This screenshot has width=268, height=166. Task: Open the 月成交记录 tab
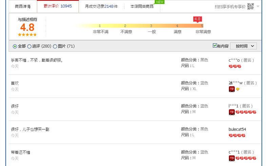pyautogui.click(x=101, y=6)
